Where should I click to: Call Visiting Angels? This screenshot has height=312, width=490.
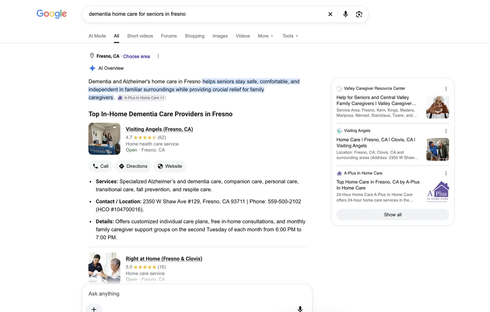click(x=100, y=166)
